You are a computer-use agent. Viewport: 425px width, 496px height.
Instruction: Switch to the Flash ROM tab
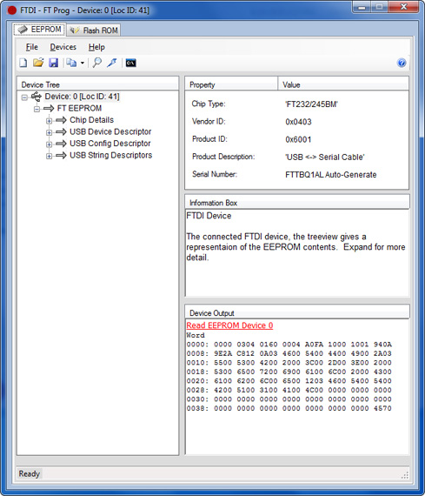94,30
